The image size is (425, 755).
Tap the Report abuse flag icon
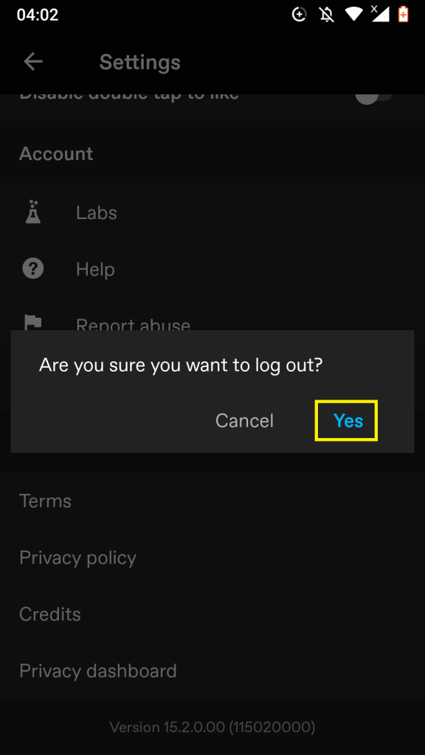click(32, 322)
